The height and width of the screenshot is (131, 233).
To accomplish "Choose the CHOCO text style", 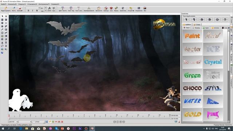I will [x=193, y=88].
